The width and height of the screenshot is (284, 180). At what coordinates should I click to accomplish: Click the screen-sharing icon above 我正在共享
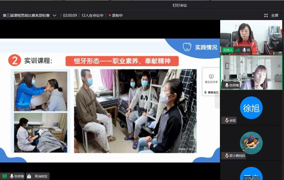[211, 76]
